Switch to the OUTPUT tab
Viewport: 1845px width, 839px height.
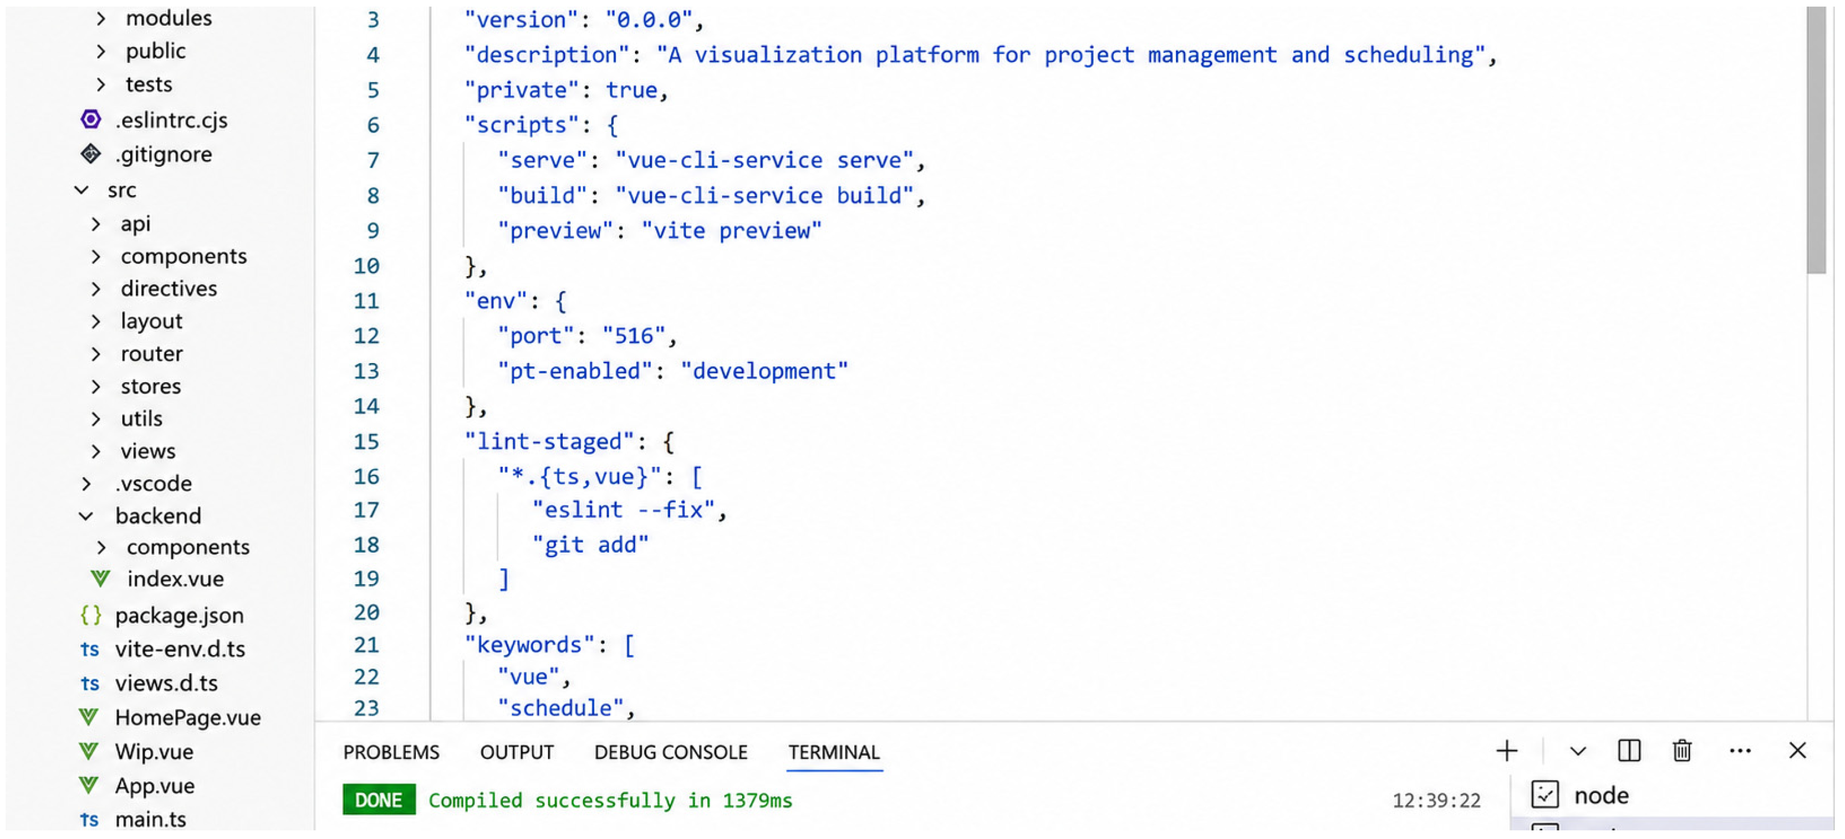point(517,753)
